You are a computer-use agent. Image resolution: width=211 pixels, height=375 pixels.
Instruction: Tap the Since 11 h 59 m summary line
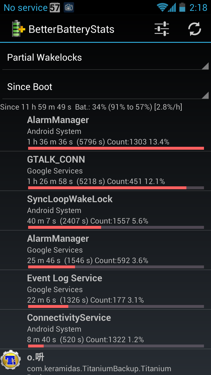point(91,107)
